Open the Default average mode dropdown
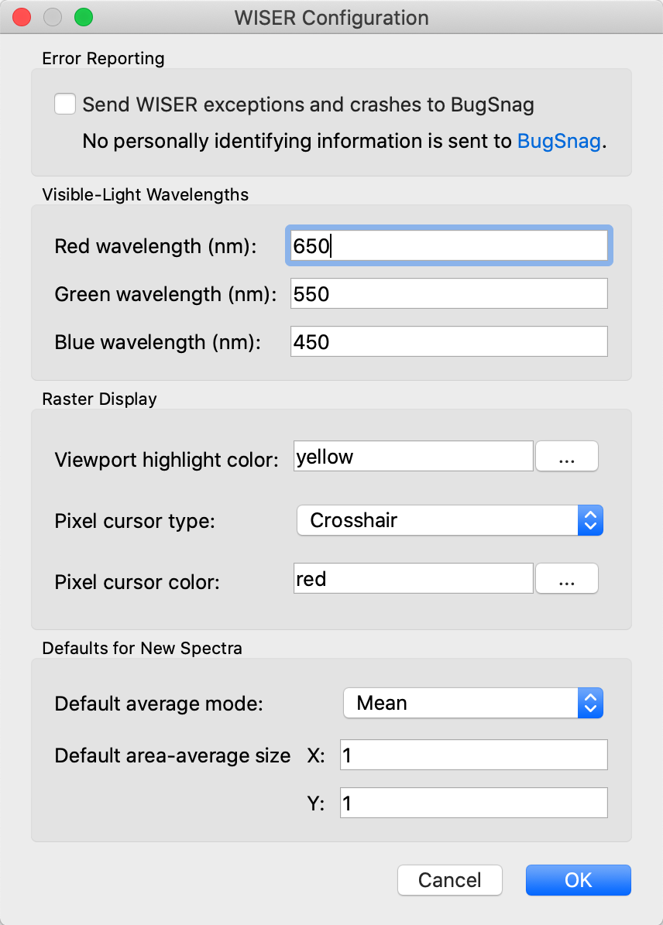 472,703
